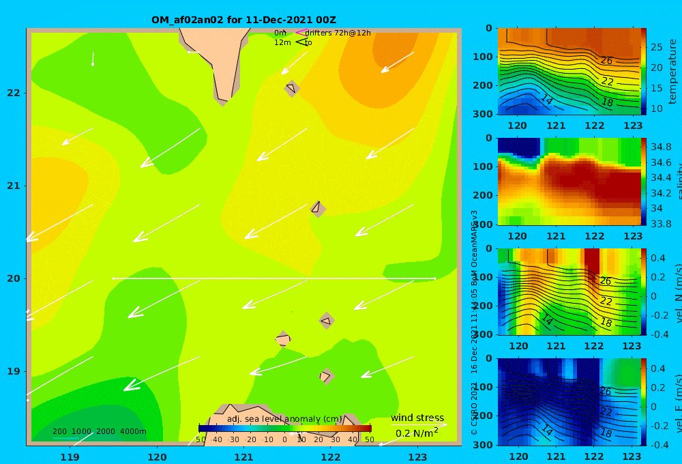Click the salinity colorbar

click(x=644, y=182)
